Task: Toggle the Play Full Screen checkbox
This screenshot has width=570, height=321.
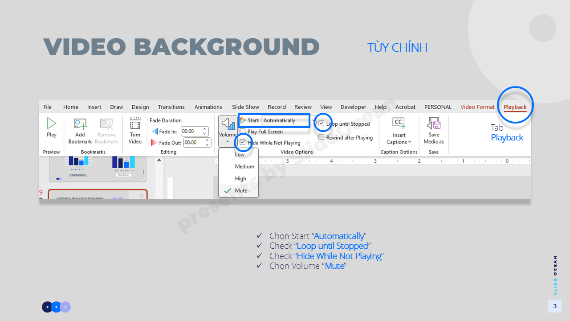Action: (242, 132)
